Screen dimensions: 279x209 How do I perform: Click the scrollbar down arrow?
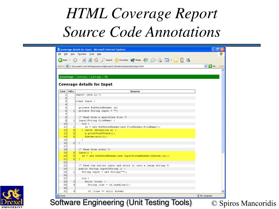[x=223, y=191]
